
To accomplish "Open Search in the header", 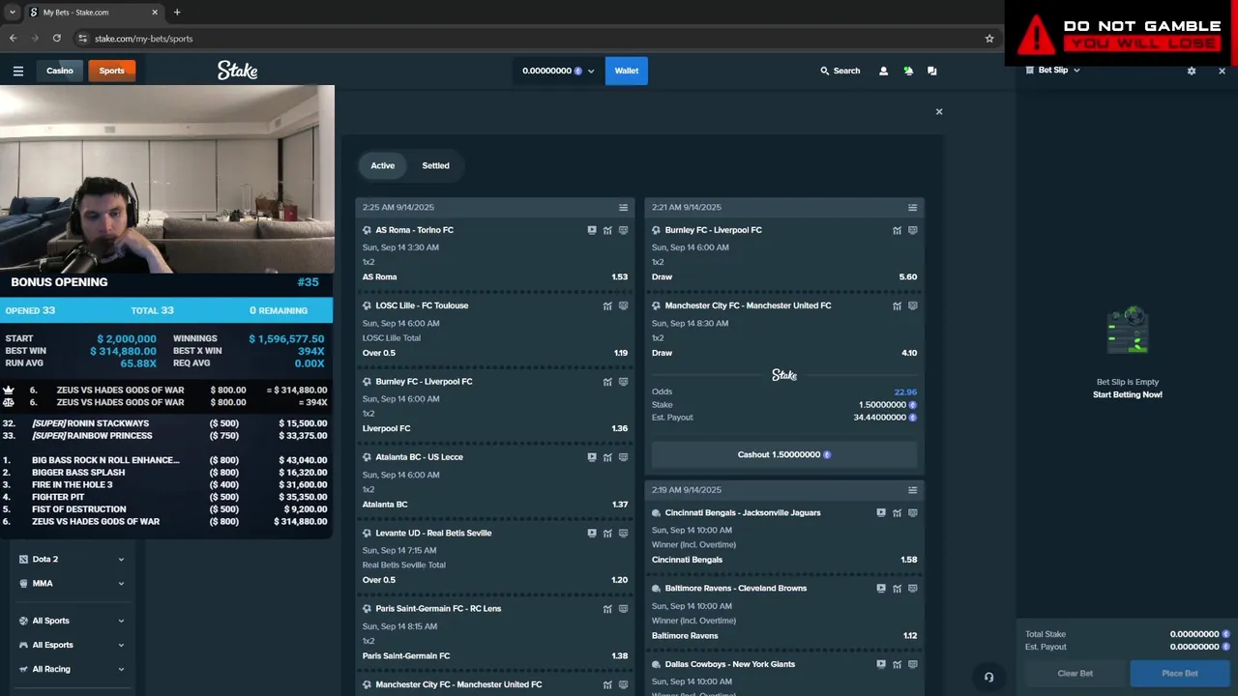I will point(840,71).
